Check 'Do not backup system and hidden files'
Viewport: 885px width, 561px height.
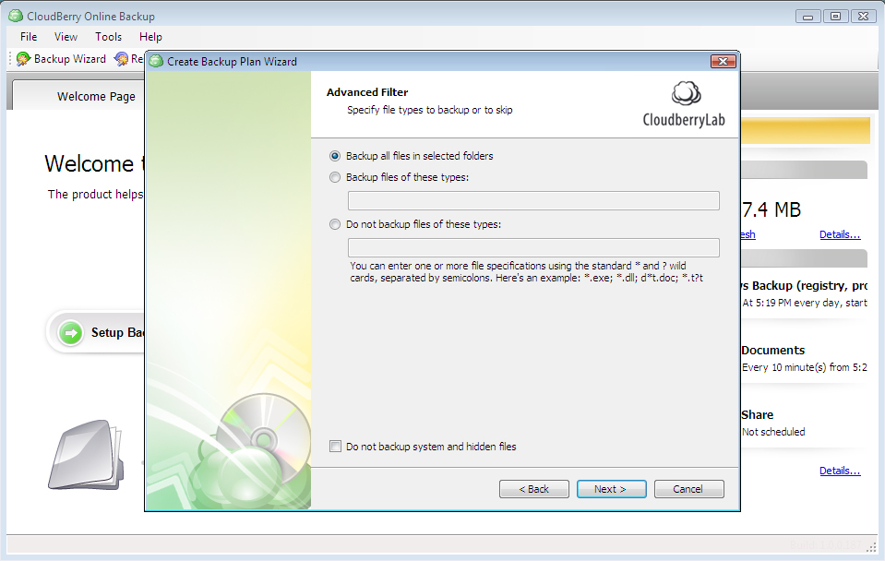point(335,446)
